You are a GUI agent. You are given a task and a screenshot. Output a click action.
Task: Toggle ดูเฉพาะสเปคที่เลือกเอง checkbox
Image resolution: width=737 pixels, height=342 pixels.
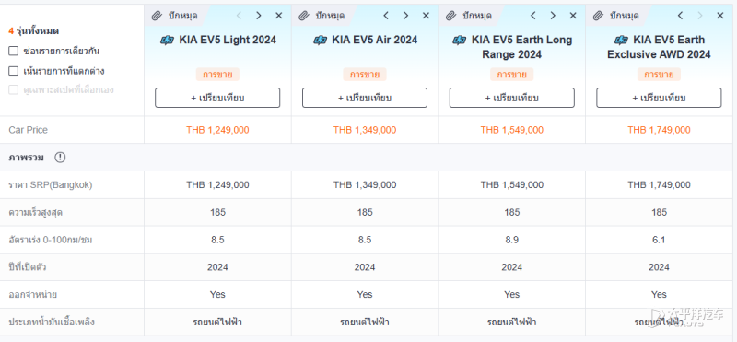tap(13, 89)
